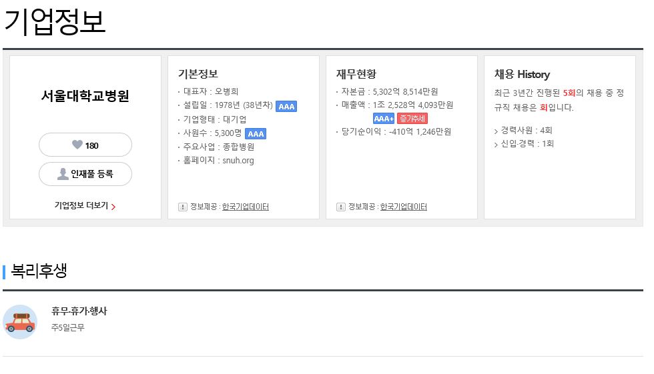Viewport: 654px width, 374px height.
Task: Click the red 5회 count in 채용 History
Action: pos(569,93)
